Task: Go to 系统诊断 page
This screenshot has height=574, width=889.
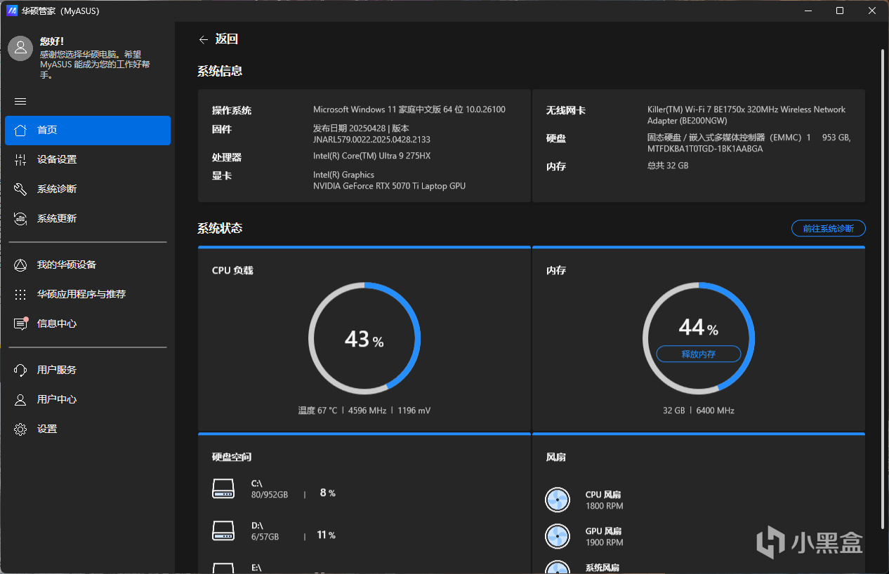Action: pos(88,189)
